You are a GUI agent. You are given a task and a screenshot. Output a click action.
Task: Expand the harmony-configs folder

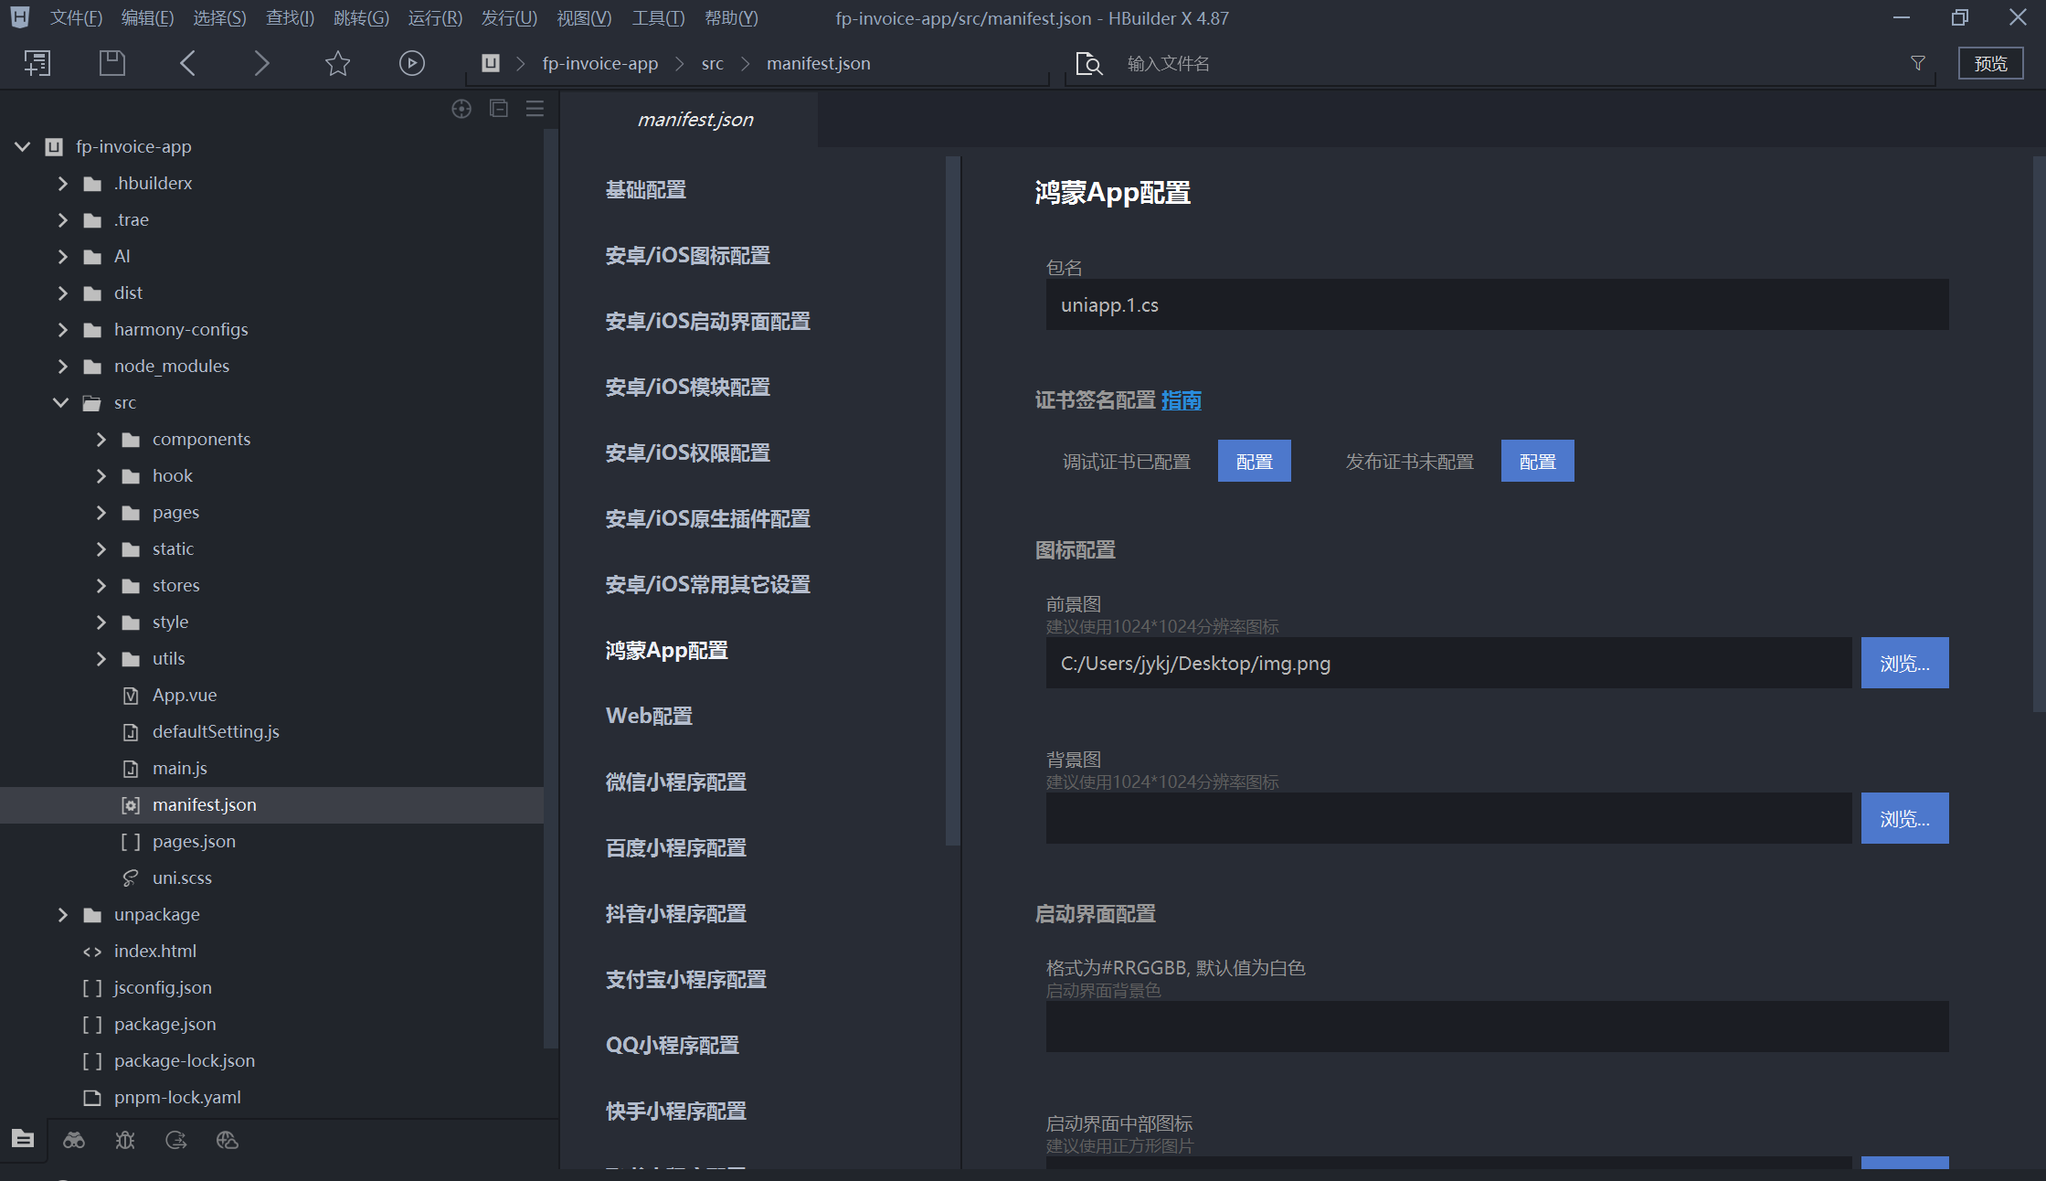[x=62, y=329]
